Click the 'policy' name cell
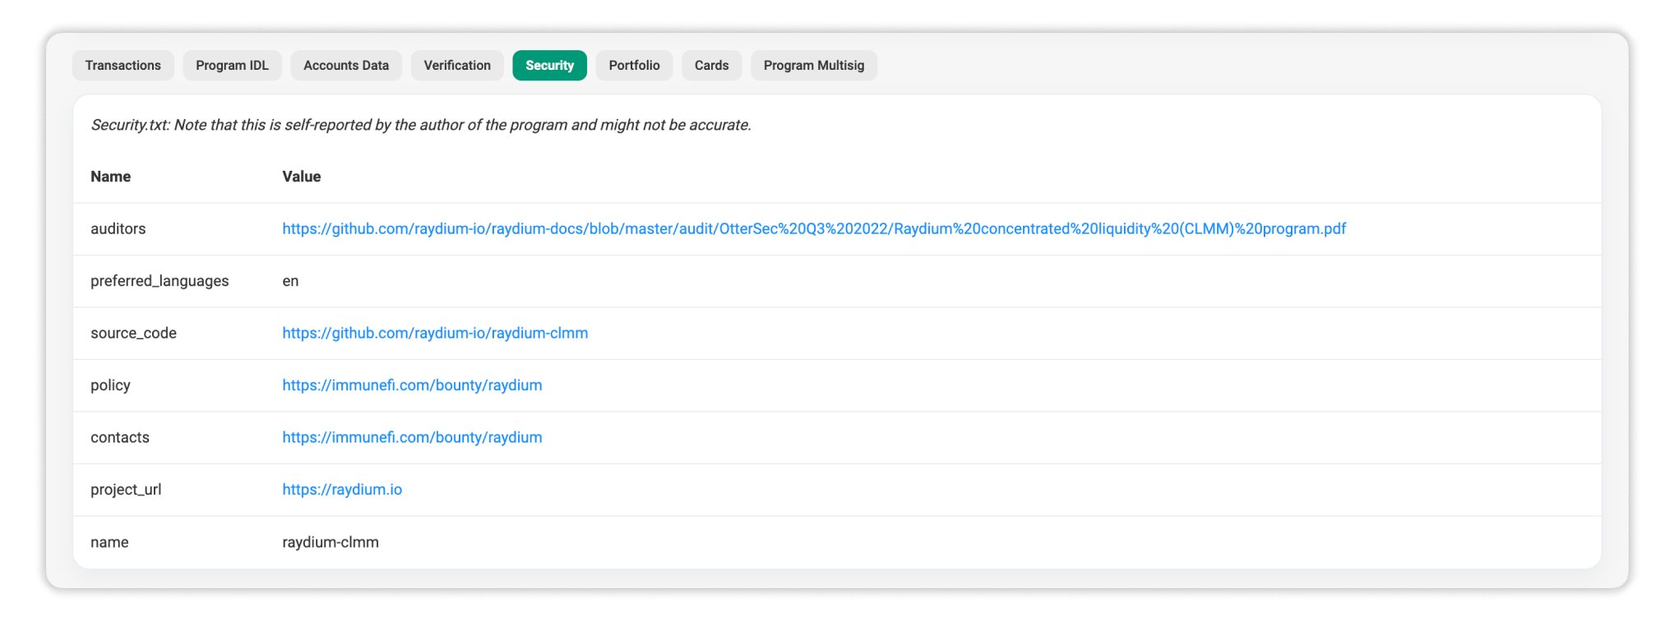Image resolution: width=1674 pixels, height=621 pixels. (110, 385)
